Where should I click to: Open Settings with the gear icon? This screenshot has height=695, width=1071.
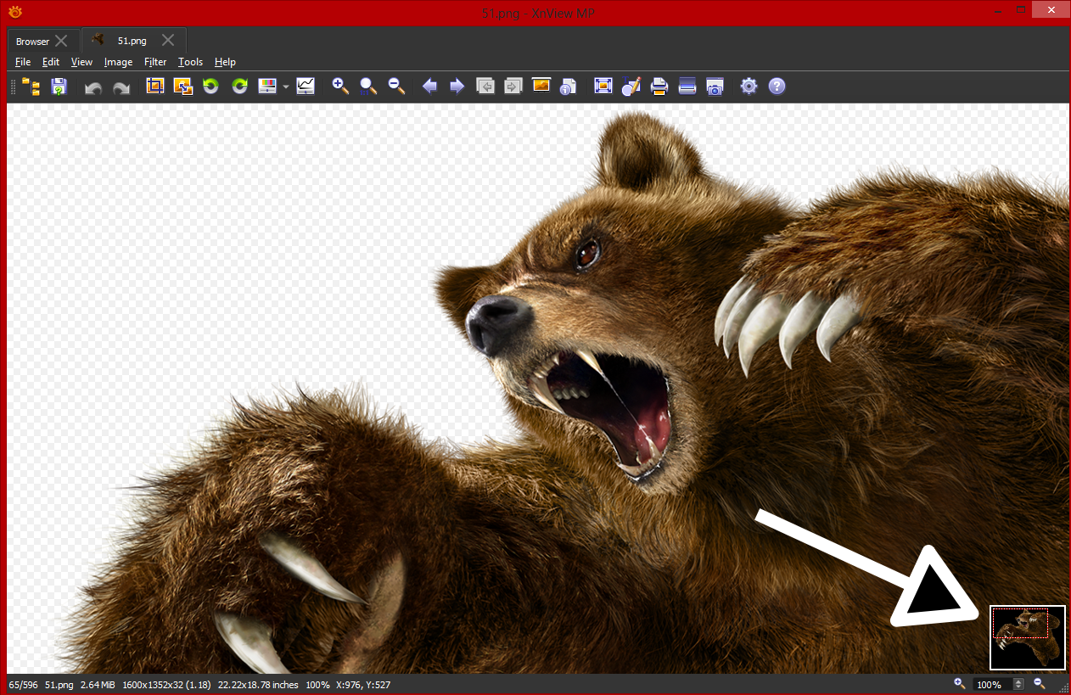[x=749, y=86]
